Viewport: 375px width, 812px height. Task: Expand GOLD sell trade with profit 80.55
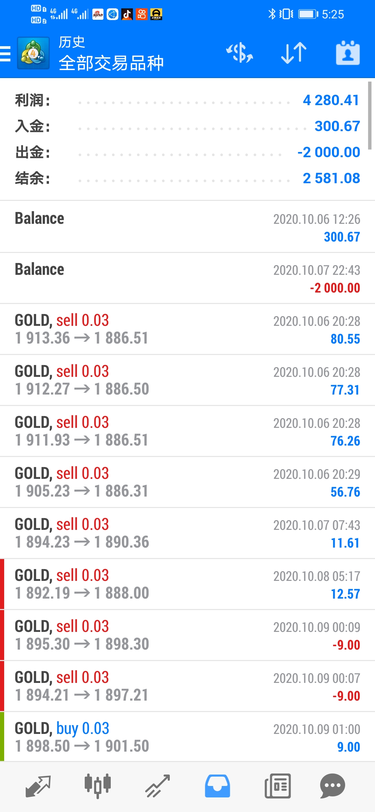click(x=187, y=329)
